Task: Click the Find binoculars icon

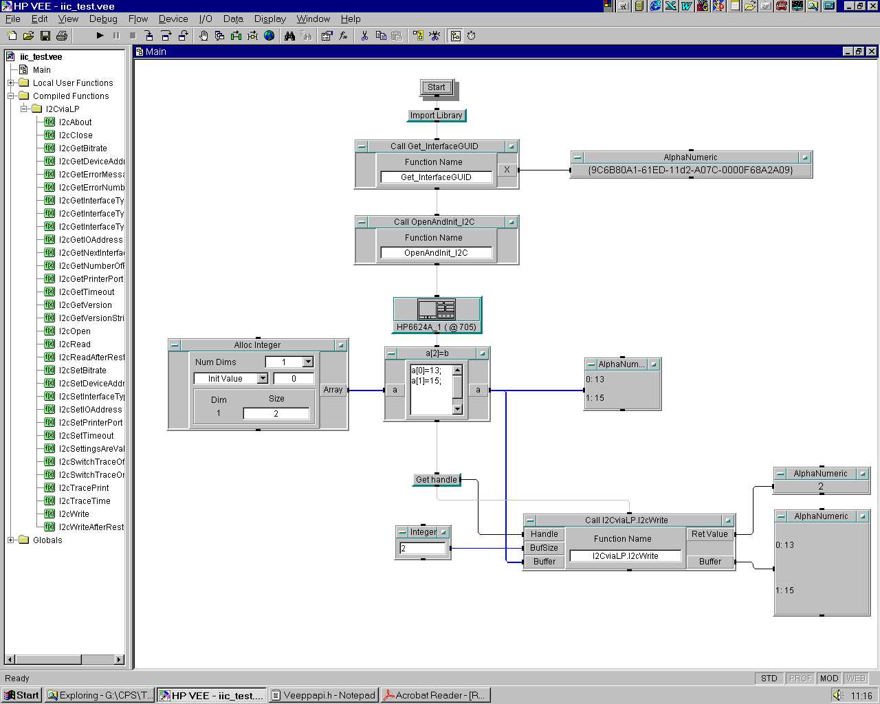Action: pyautogui.click(x=289, y=36)
